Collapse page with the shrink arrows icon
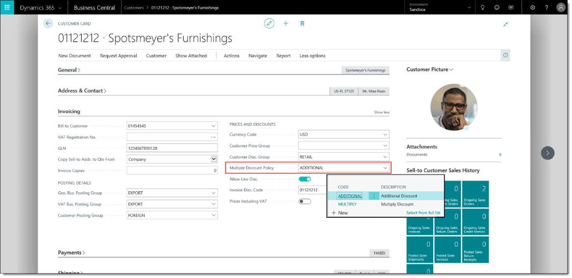Screen dimensions: 572x278 506,24
